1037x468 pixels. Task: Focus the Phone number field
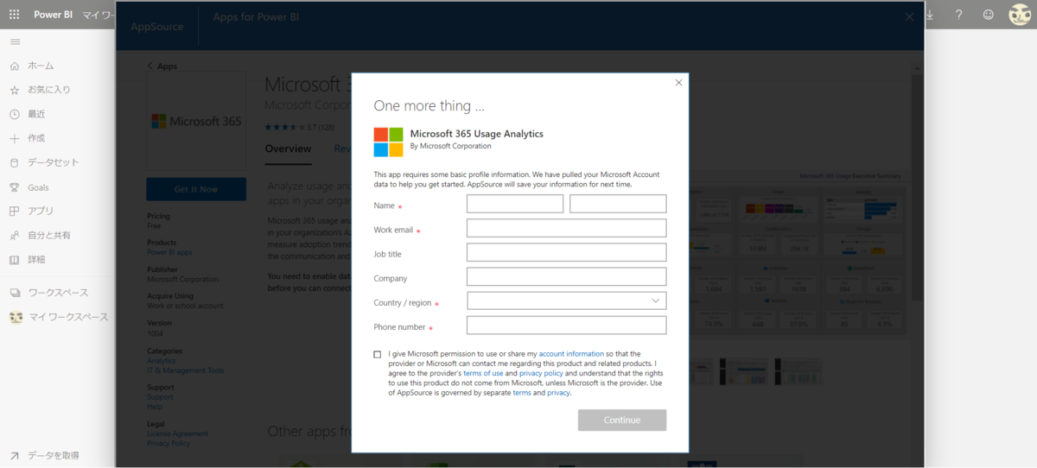click(x=566, y=326)
